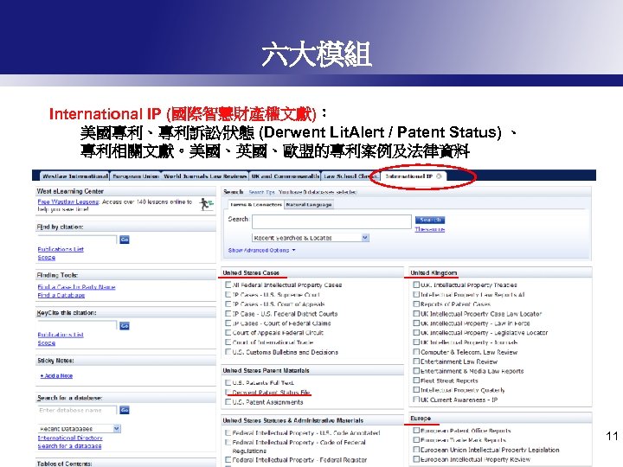Switch to UK and Commonwealth tab
Image resolution: width=623 pixels, height=467 pixels.
(x=286, y=176)
